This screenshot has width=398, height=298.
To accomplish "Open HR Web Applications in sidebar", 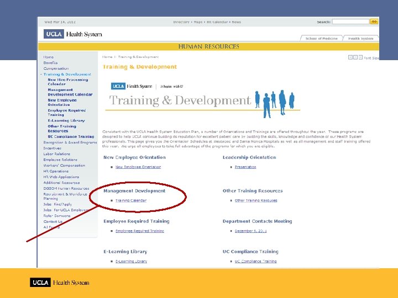I will point(61,177).
